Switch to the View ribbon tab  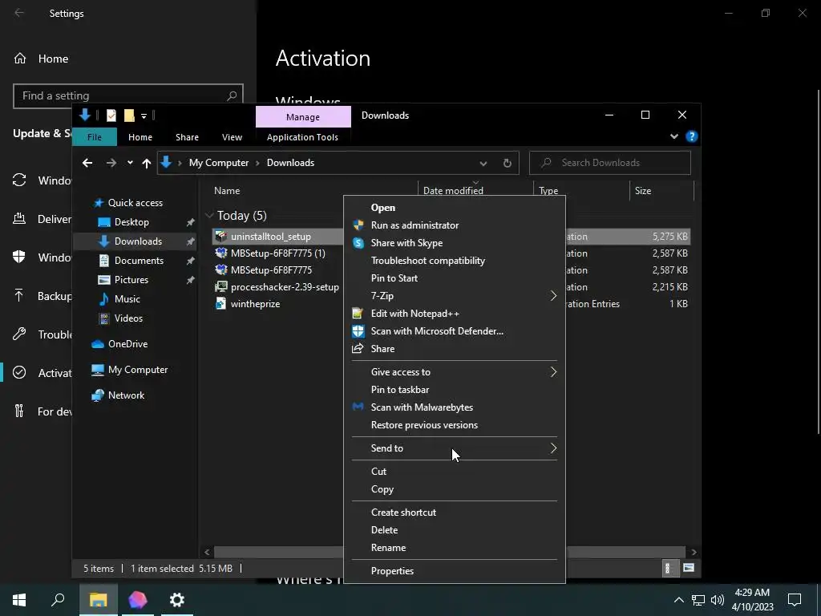click(232, 137)
